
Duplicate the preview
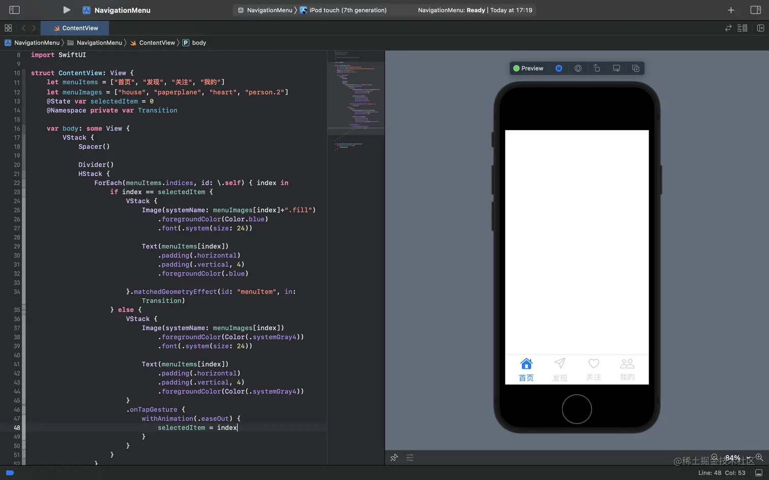(636, 68)
